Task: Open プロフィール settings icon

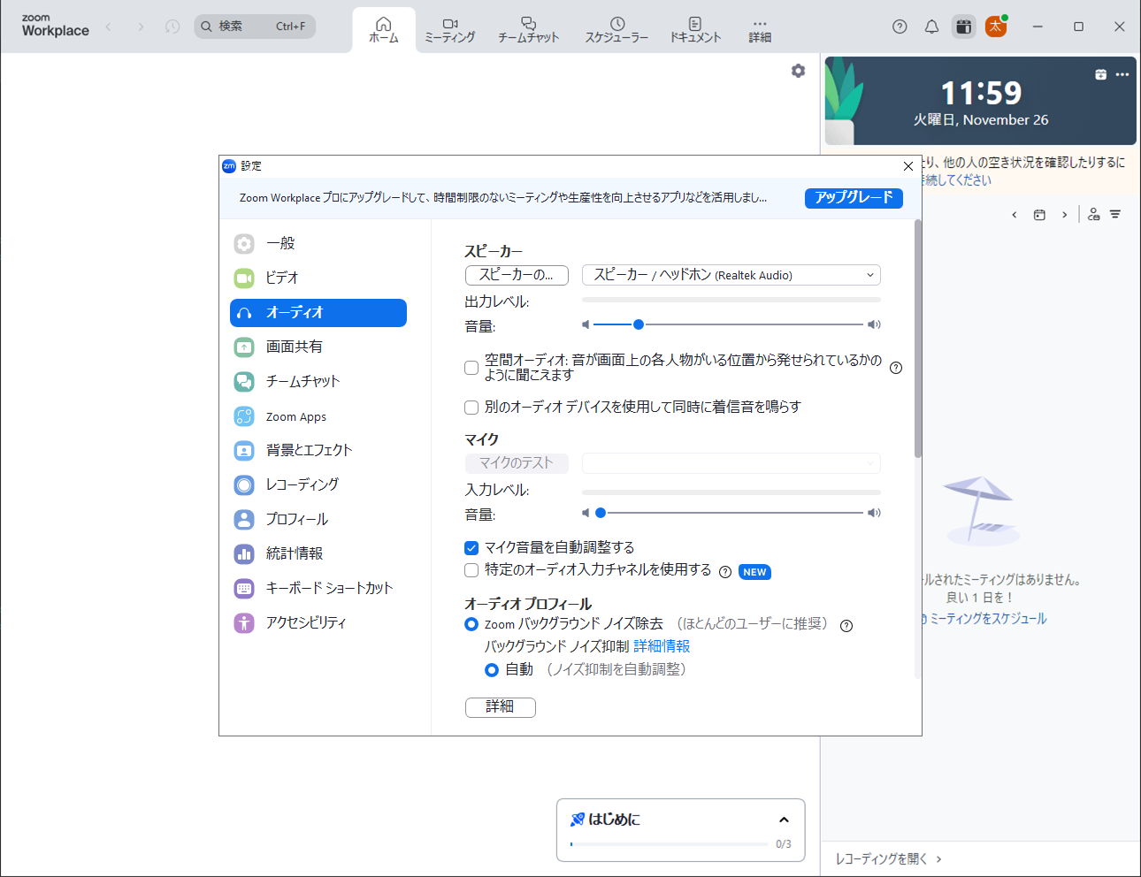Action: pos(244,520)
